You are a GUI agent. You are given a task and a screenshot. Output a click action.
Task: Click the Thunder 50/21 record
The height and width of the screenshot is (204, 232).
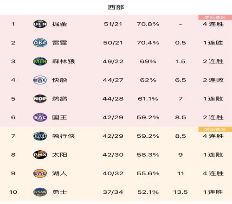coord(113,43)
